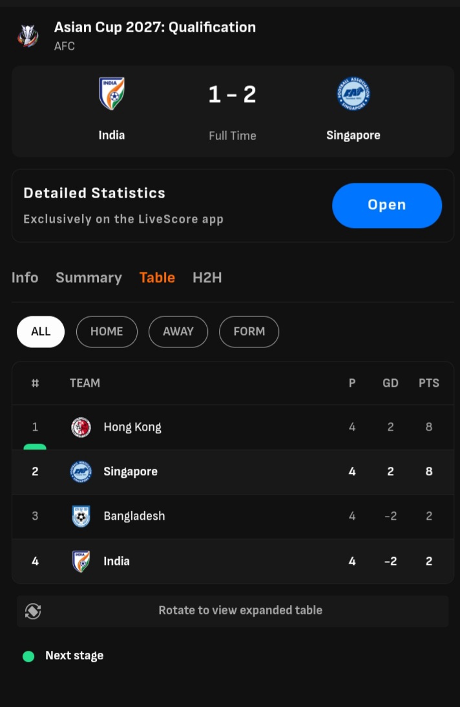Image resolution: width=460 pixels, height=707 pixels.
Task: Go to the H2H tab
Action: pos(207,278)
